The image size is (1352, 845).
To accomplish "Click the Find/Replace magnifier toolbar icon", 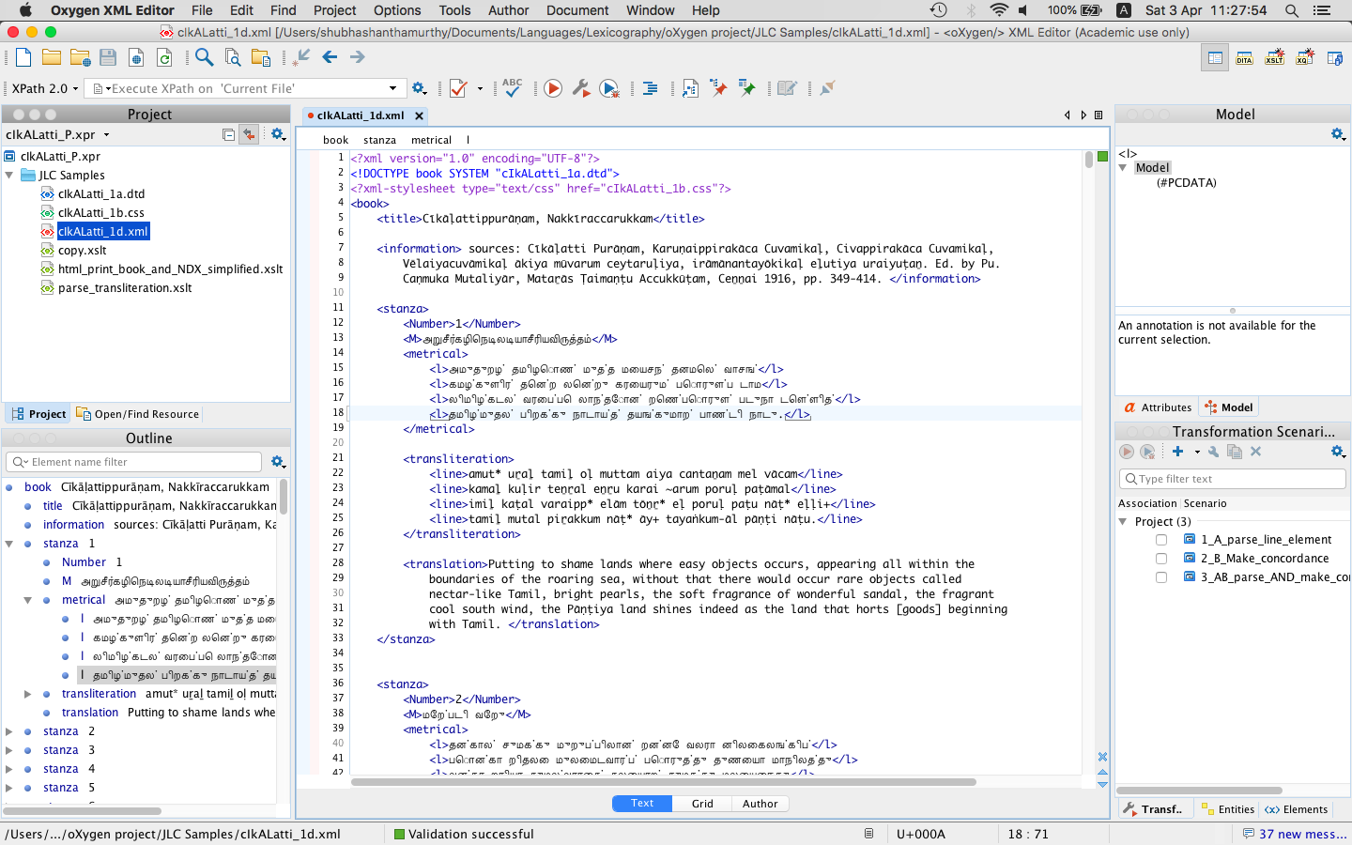I will (204, 57).
